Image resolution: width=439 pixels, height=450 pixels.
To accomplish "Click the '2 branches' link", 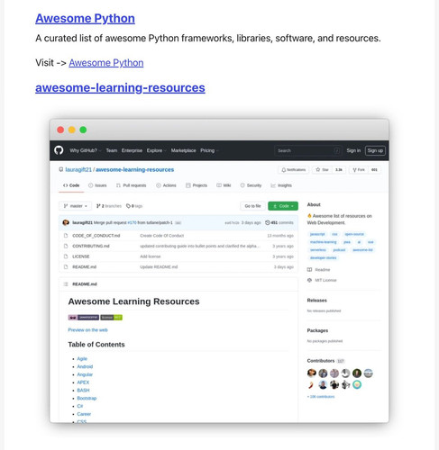I will [109, 206].
